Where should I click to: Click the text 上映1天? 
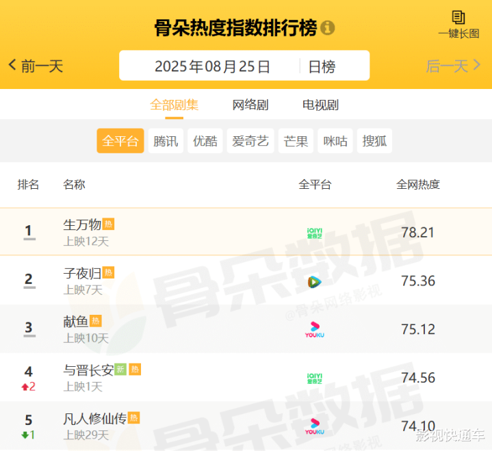click(x=83, y=387)
